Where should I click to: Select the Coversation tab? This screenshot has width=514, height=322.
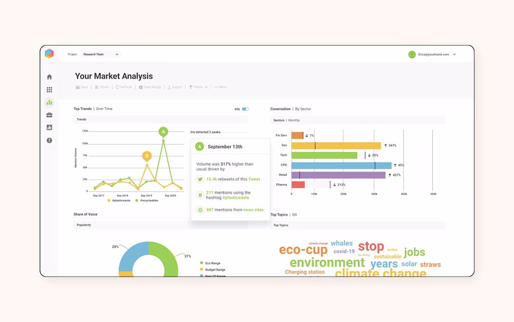tap(280, 109)
